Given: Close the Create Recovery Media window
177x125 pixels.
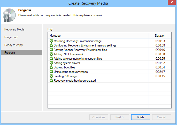Looking at the screenshot, I should [172, 2].
